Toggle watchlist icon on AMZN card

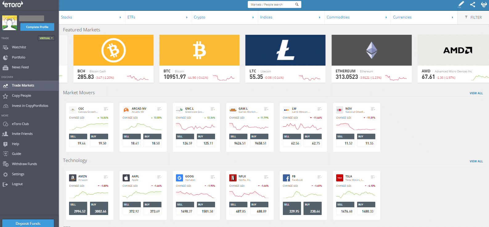[106, 177]
